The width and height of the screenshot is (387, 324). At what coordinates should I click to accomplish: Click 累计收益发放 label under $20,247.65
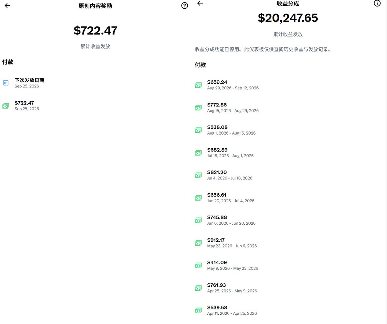coord(288,34)
